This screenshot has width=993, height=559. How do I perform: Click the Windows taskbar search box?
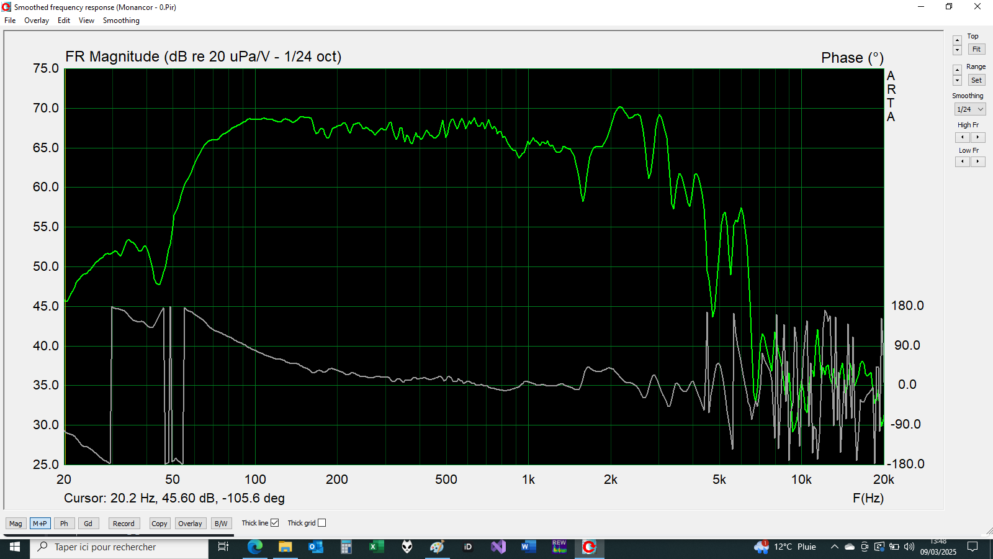pos(119,547)
